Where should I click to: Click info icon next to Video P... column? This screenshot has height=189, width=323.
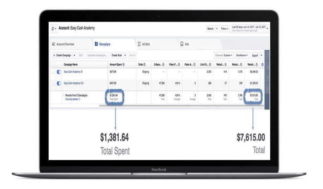point(179,65)
